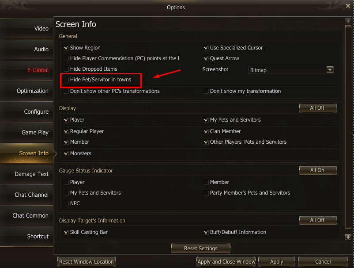354x268 pixels.
Task: Open the Damage Text tab
Action: click(26, 174)
